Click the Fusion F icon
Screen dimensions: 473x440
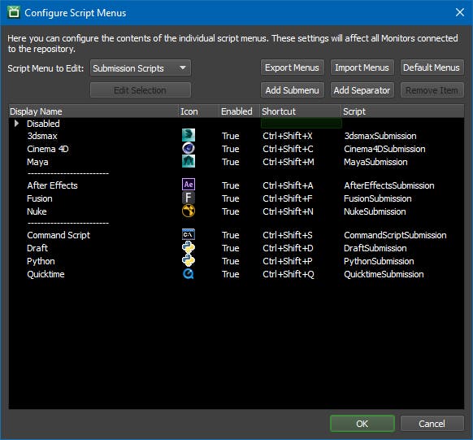click(189, 198)
